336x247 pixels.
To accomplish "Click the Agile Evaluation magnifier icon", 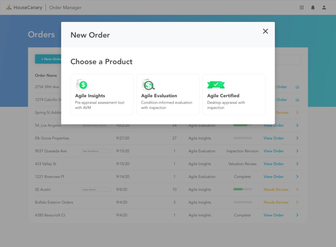I will pyautogui.click(x=148, y=85).
